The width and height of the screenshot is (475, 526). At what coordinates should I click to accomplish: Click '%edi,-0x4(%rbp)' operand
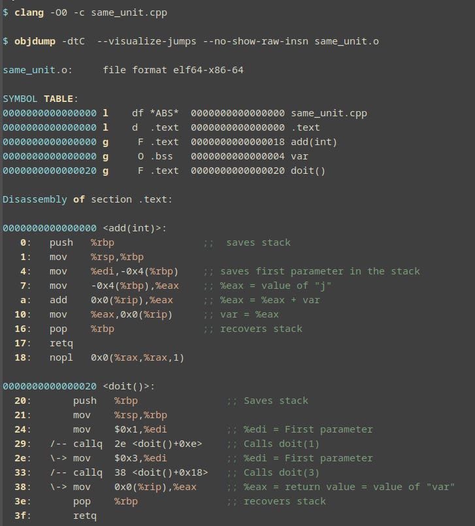coord(135,271)
